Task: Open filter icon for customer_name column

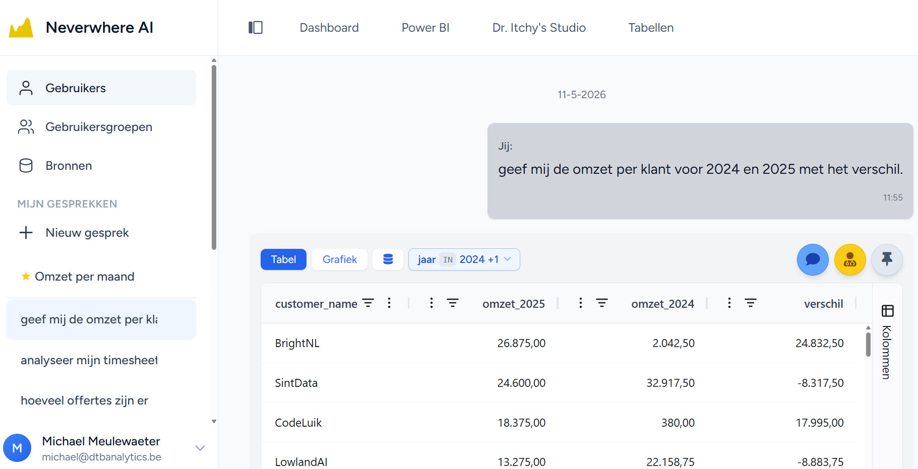Action: pyautogui.click(x=369, y=303)
